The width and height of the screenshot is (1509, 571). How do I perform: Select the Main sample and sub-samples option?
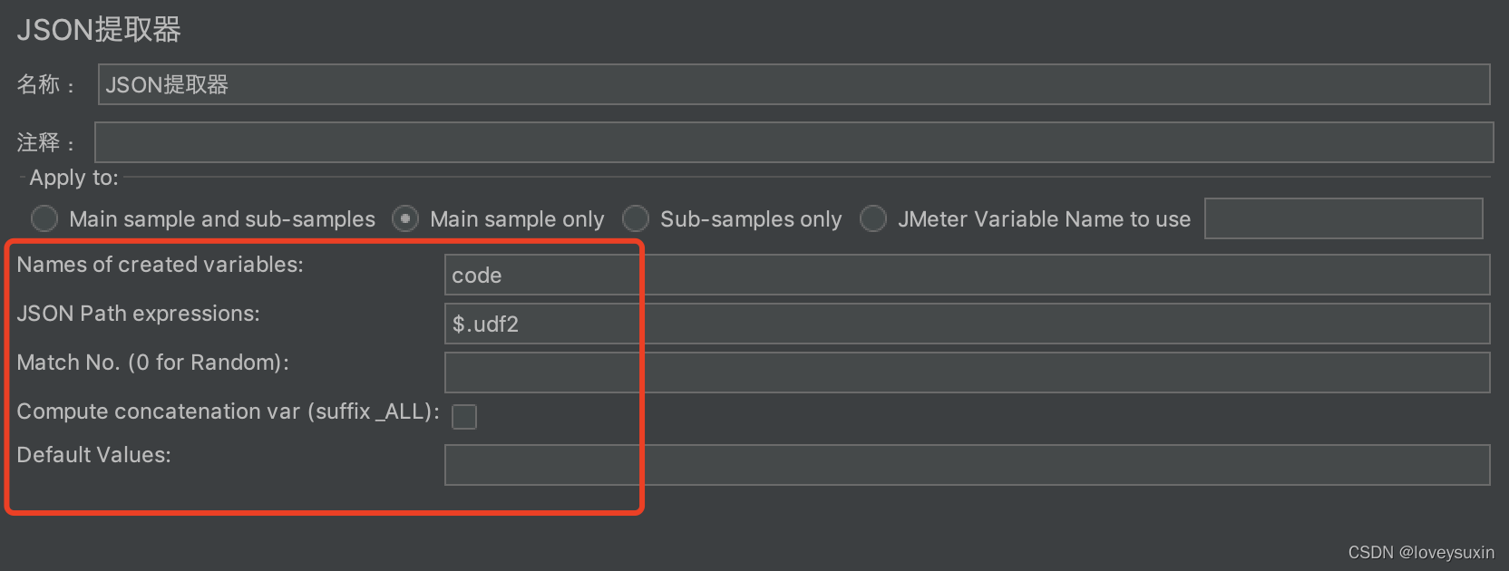pyautogui.click(x=44, y=218)
